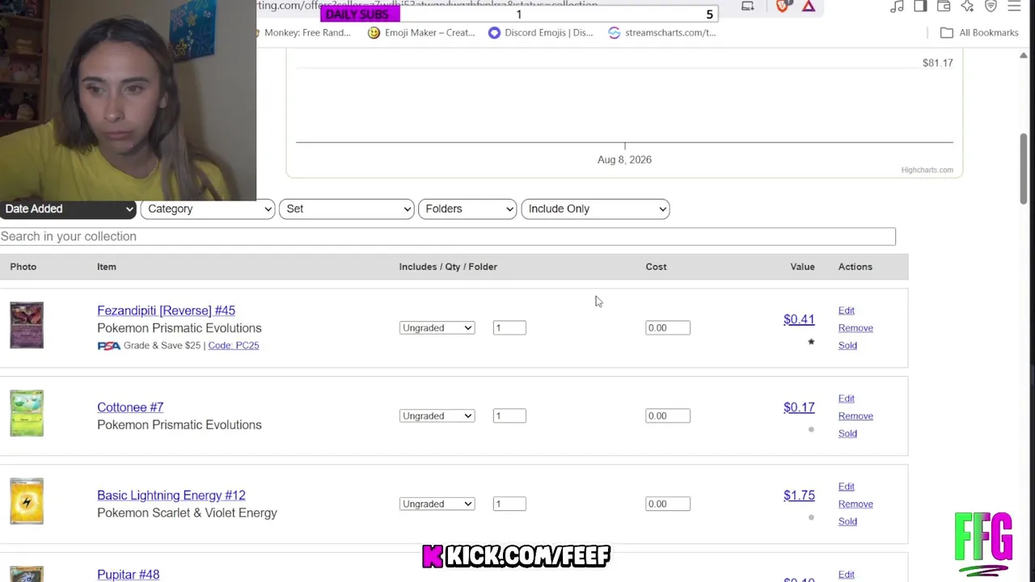Viewport: 1035px width, 582px height.
Task: Mark Cottonee as Sold
Action: pos(847,433)
